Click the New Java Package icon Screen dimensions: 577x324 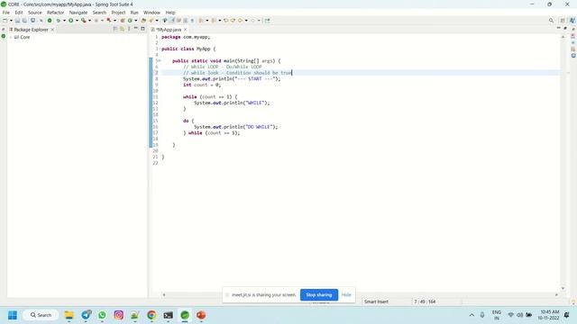tap(123, 21)
